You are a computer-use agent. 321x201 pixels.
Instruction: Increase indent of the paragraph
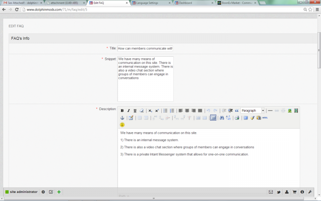point(230,111)
